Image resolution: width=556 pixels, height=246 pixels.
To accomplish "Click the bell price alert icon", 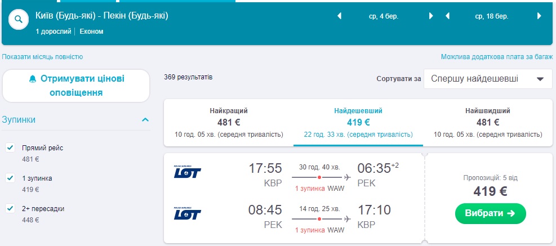I will click(x=32, y=79).
